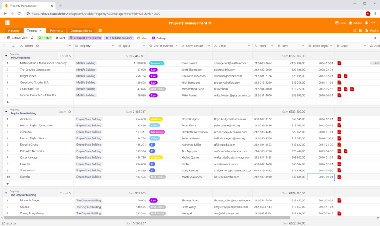Click the browser address bar
The height and width of the screenshot is (226, 380).
(194, 14)
